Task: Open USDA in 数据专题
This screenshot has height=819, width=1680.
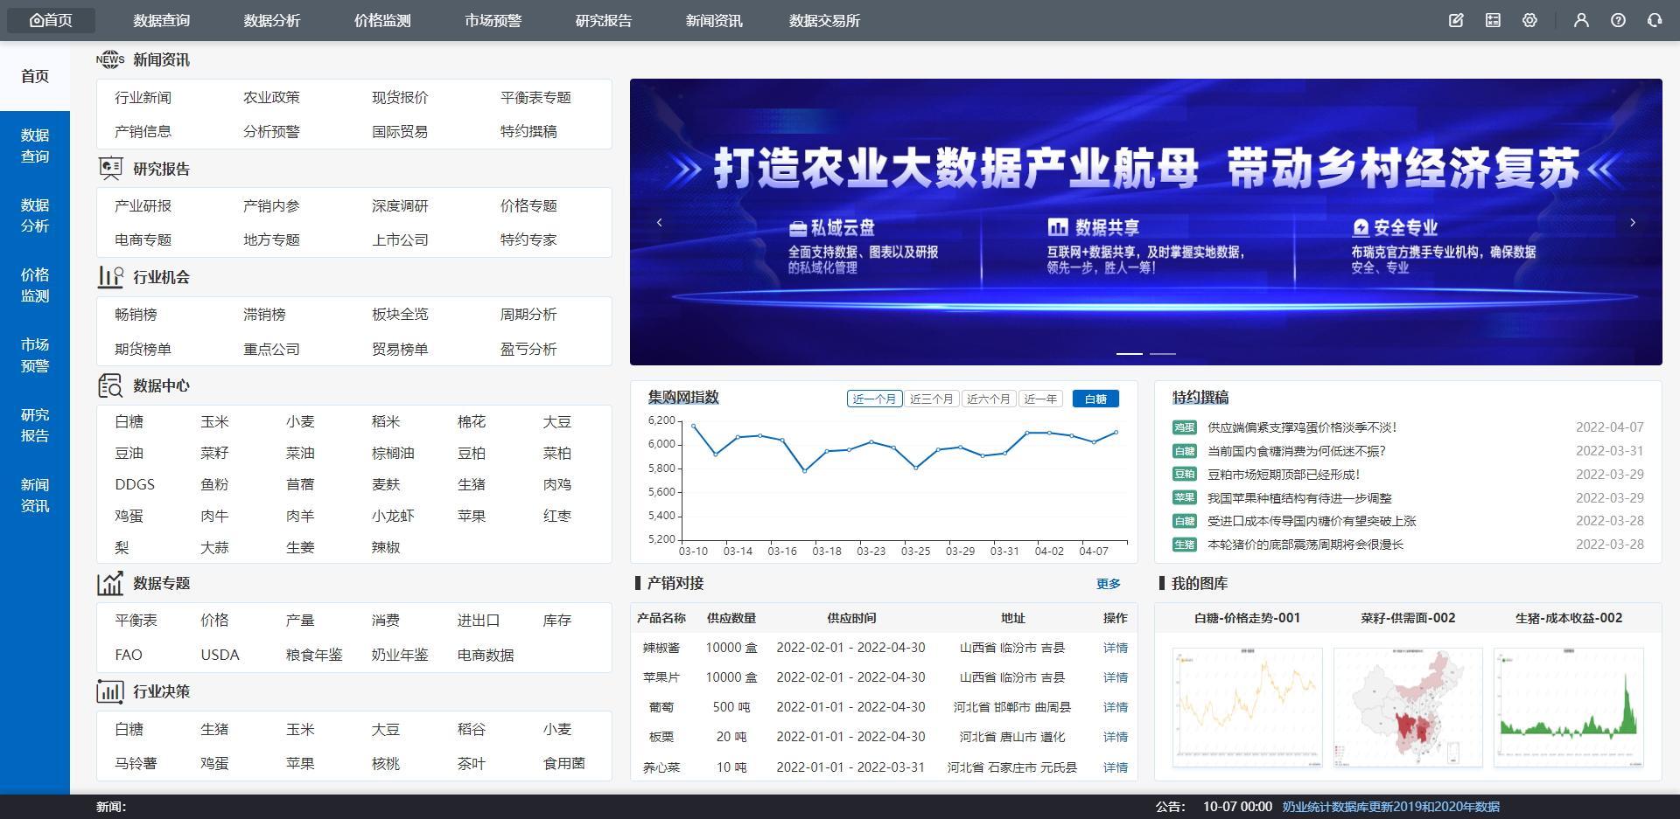Action: [220, 655]
